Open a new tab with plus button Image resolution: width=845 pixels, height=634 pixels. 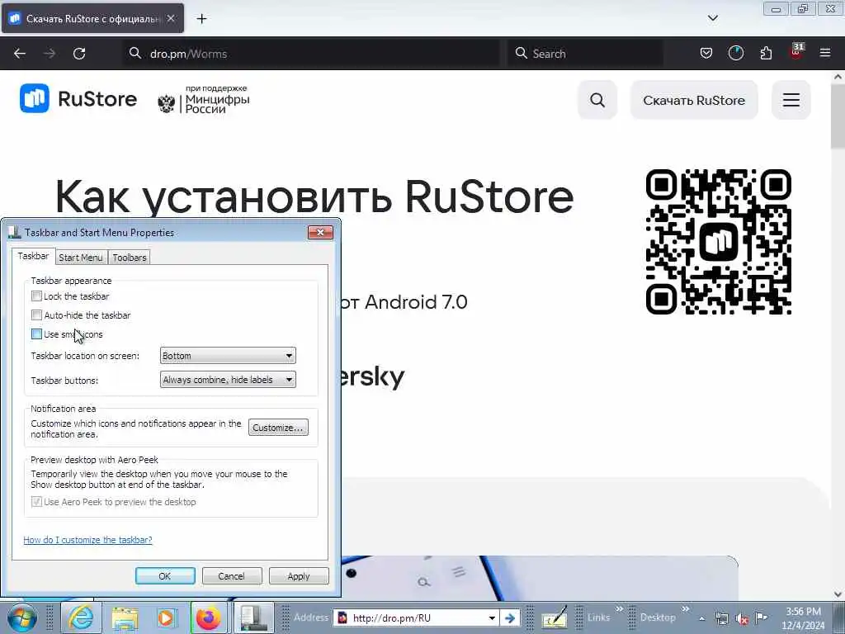pos(201,19)
